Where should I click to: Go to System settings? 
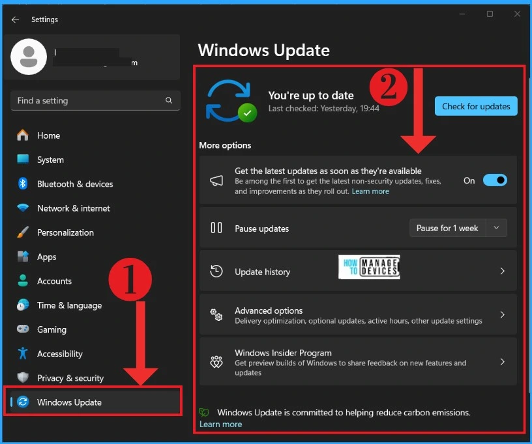(x=95, y=160)
